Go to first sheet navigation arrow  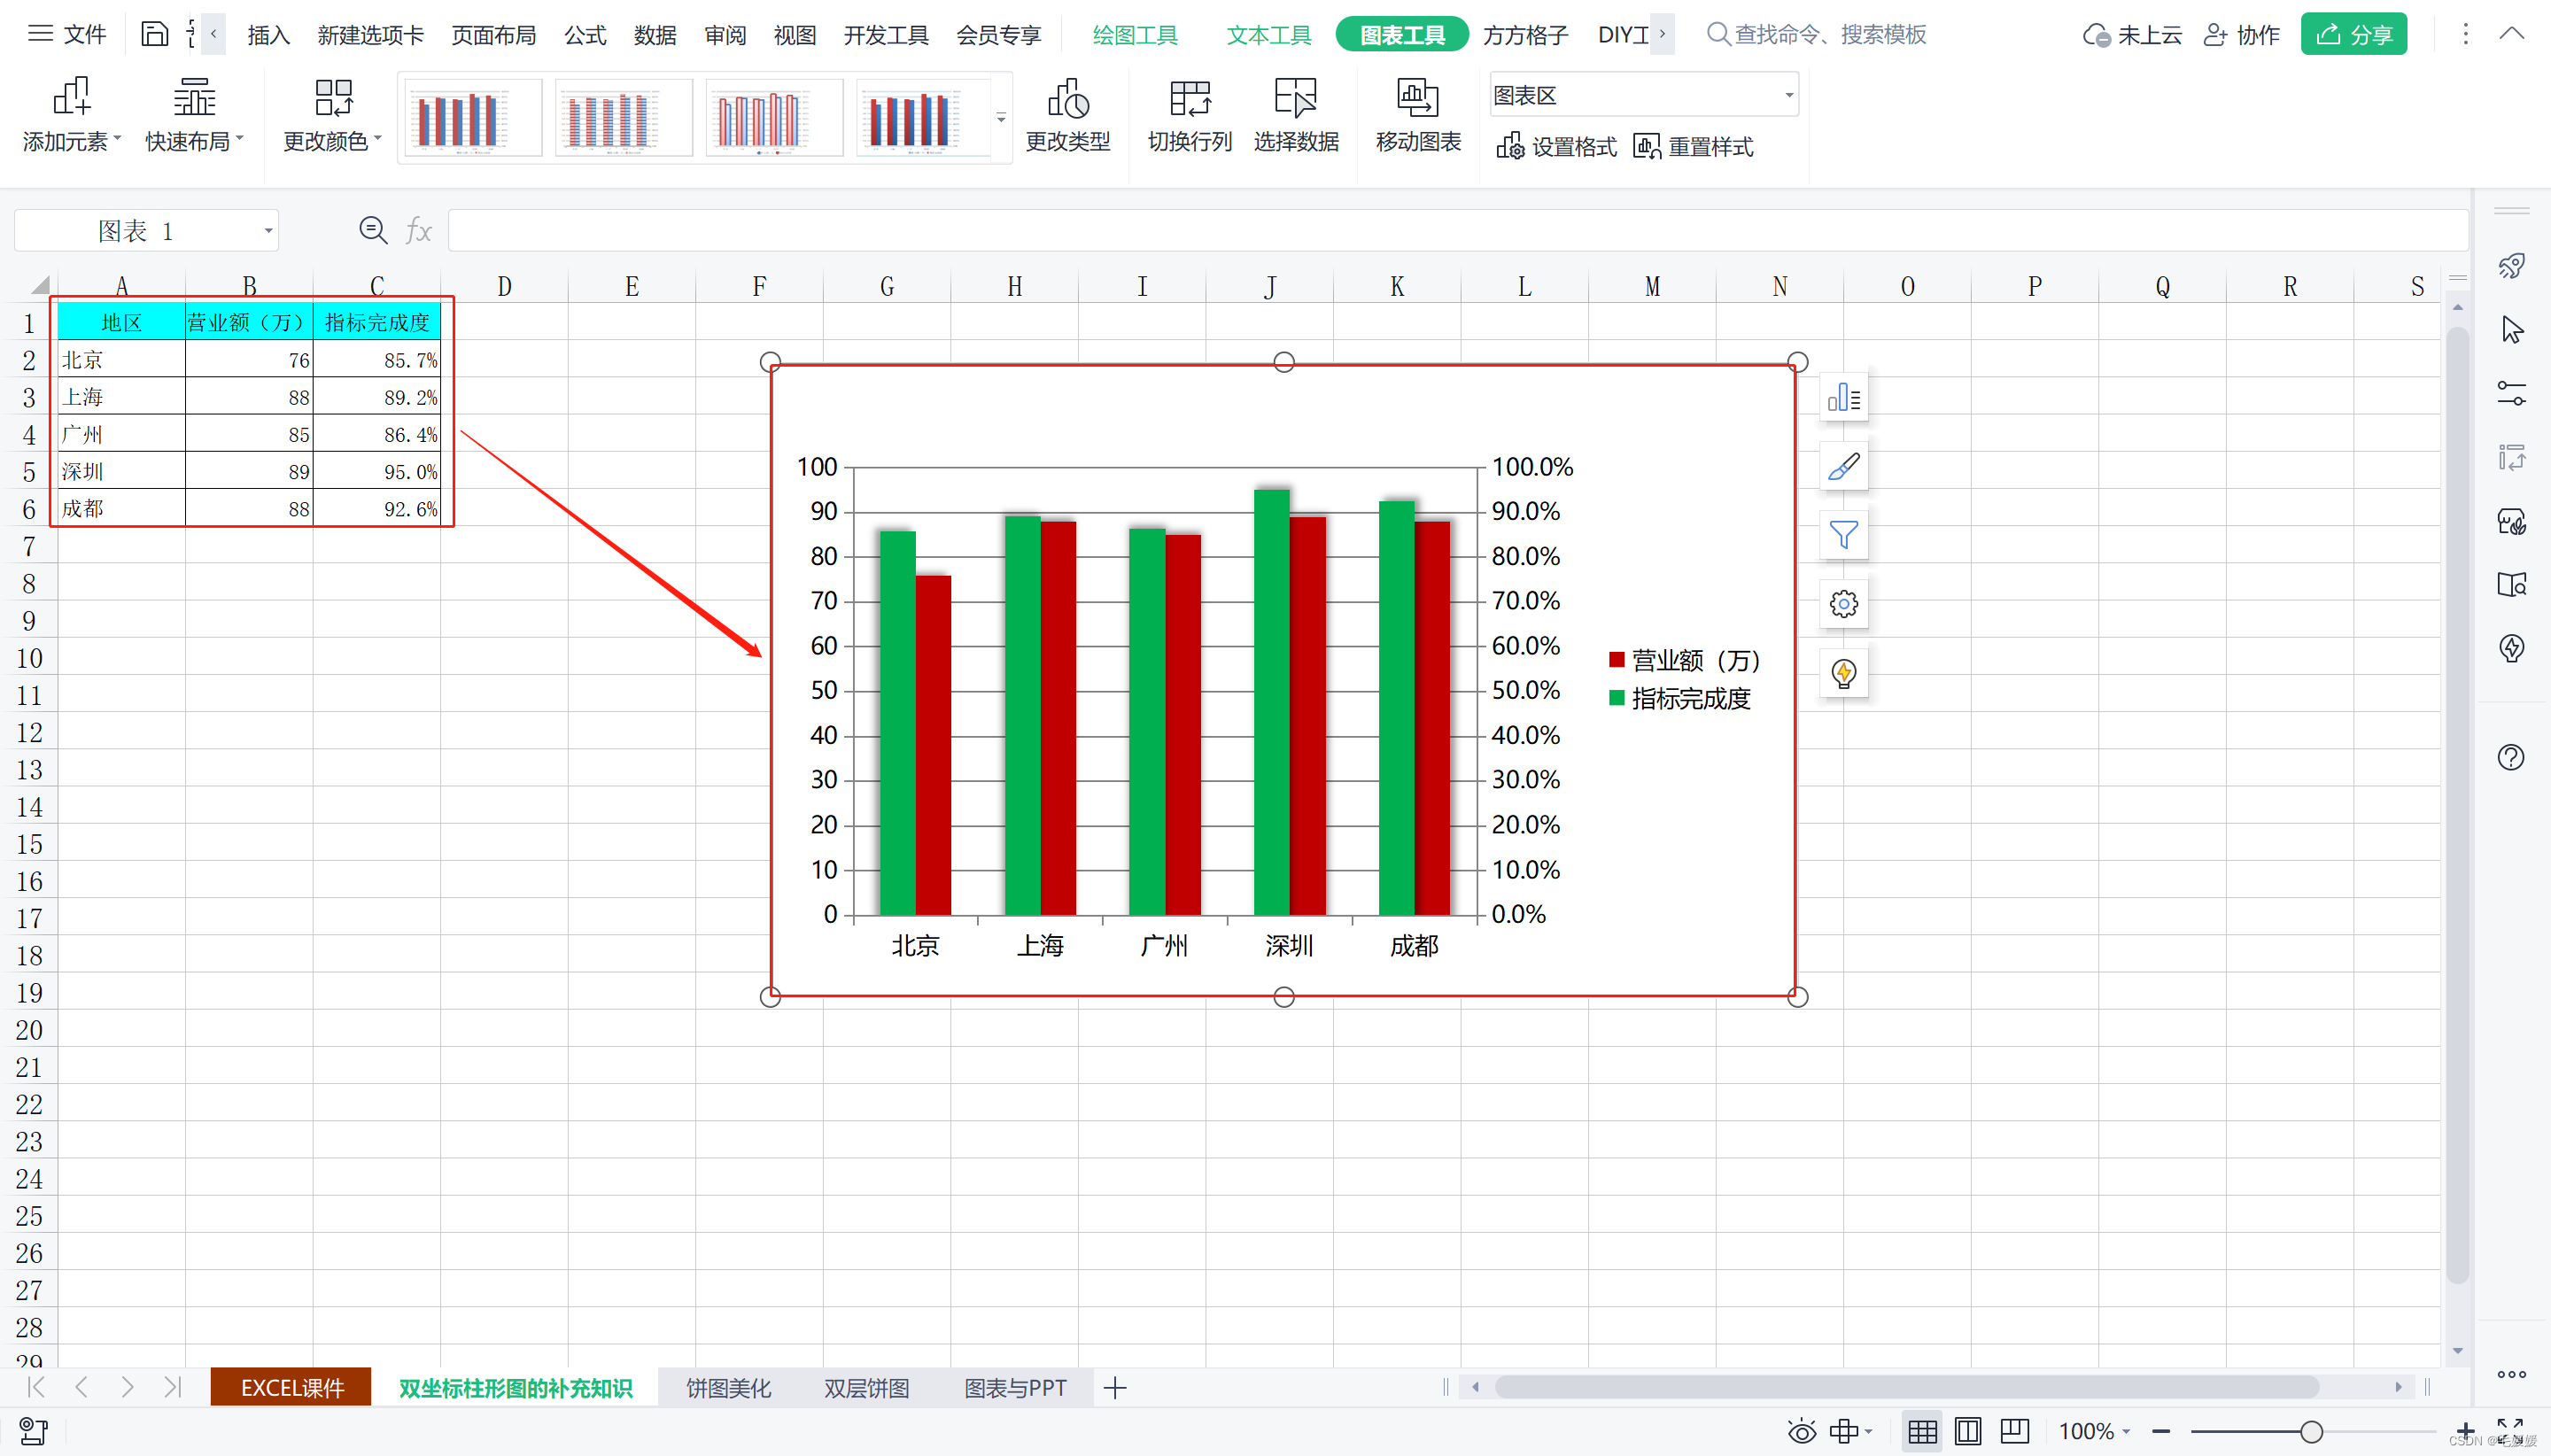pyautogui.click(x=36, y=1387)
